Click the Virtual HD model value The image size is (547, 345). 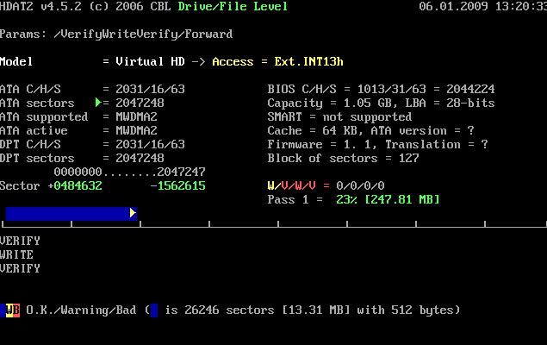click(x=150, y=62)
